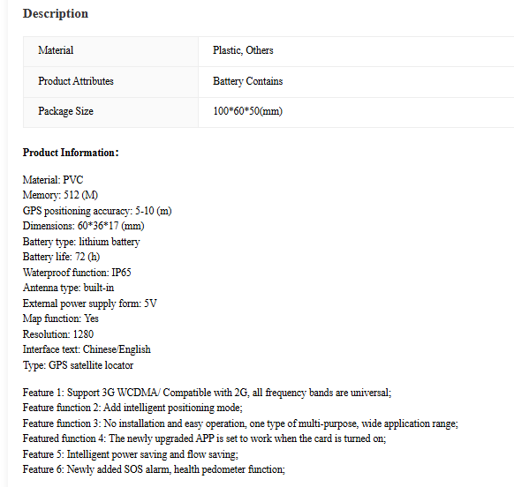
Task: Select the Material table label cell
Action: (110, 51)
